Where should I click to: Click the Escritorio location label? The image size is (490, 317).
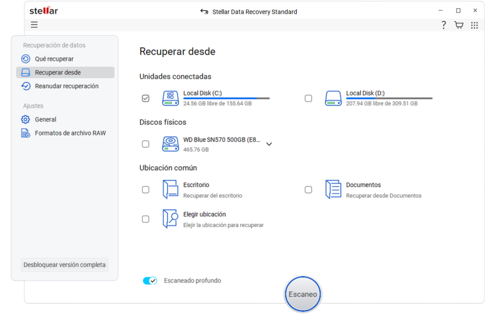tap(196, 185)
